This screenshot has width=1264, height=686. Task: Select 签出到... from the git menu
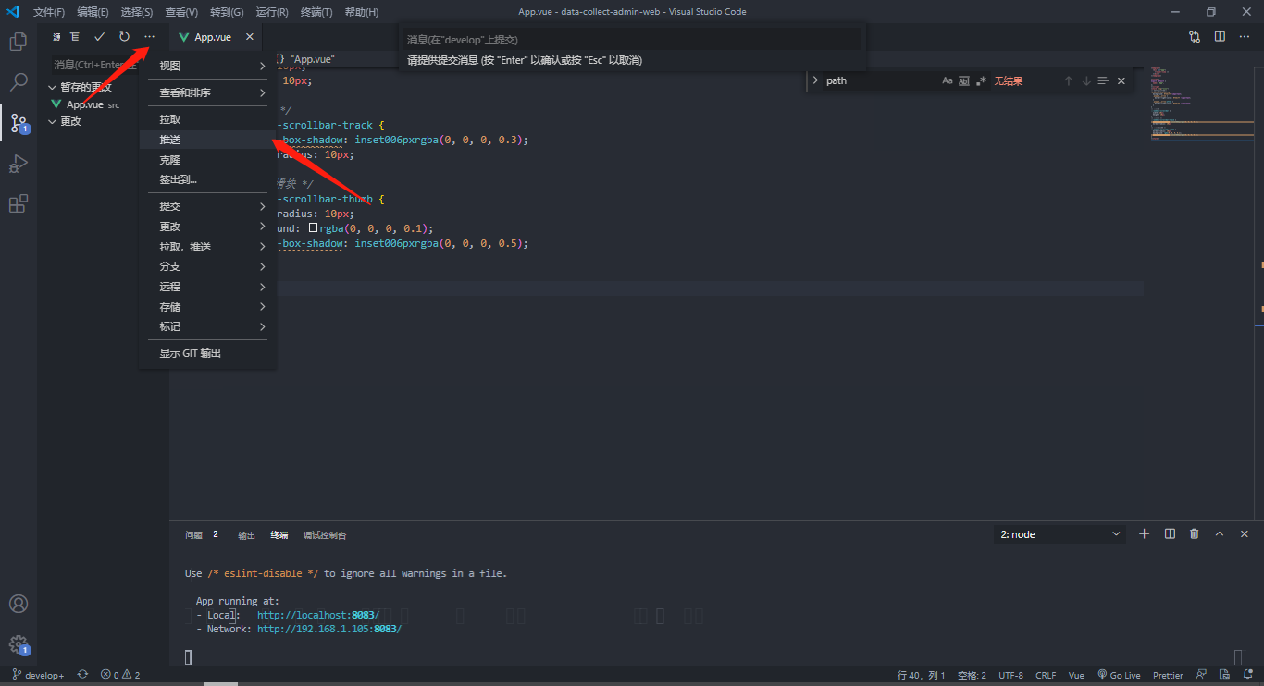coord(208,179)
